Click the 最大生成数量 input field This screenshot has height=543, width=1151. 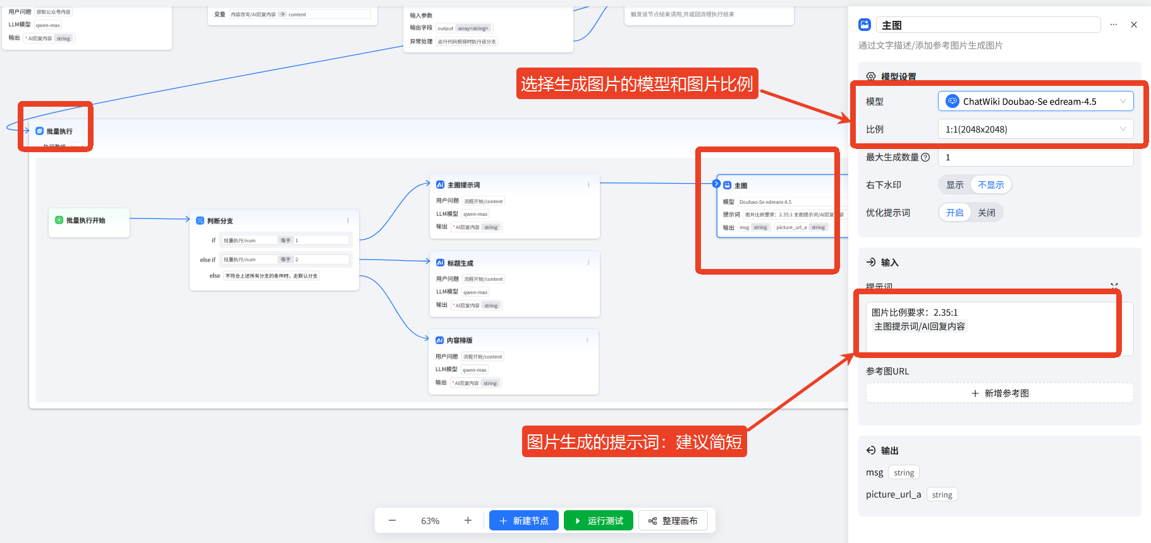[1035, 157]
